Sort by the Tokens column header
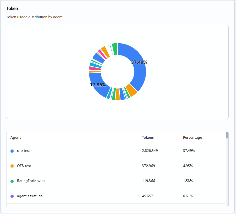This screenshot has height=214, width=236. tap(148, 137)
